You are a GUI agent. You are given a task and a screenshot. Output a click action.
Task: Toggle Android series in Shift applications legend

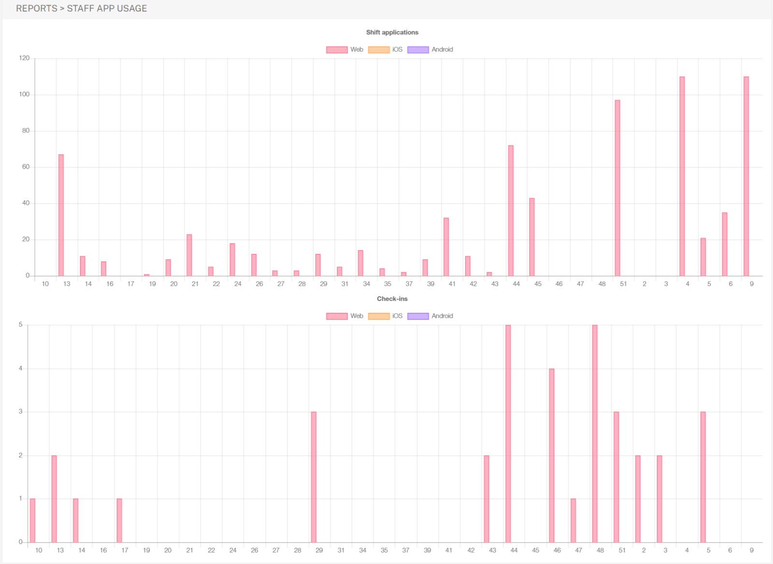430,50
